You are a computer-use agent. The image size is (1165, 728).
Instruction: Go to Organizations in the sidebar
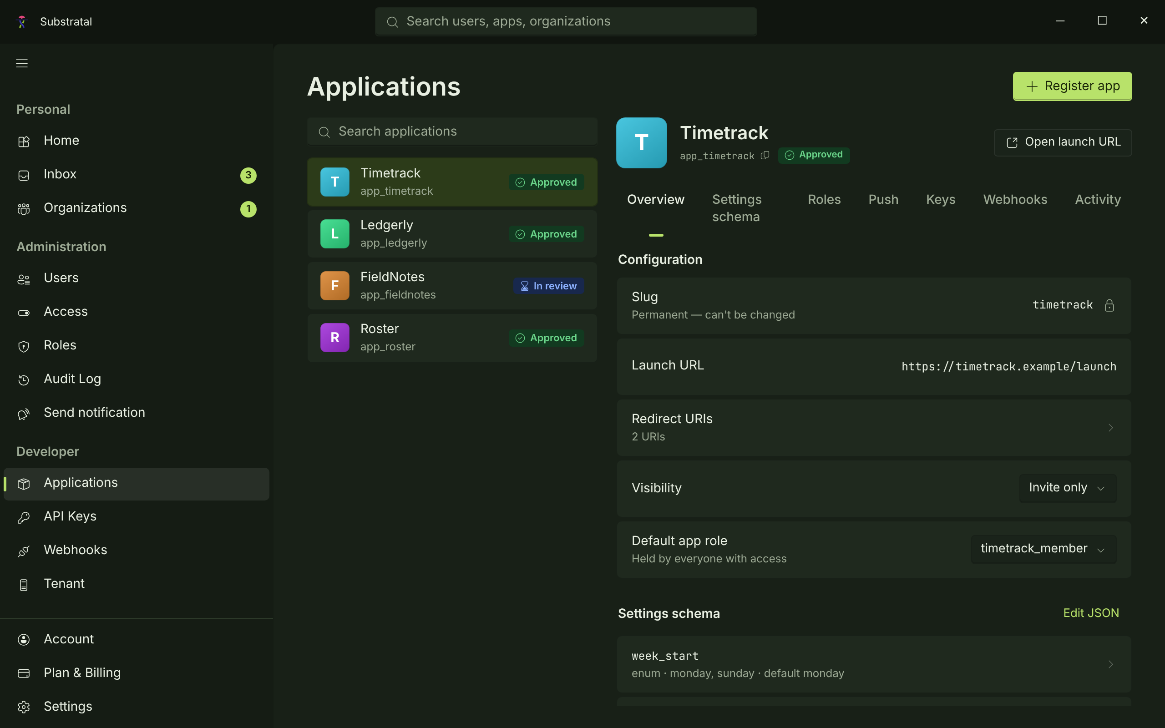tap(136, 208)
